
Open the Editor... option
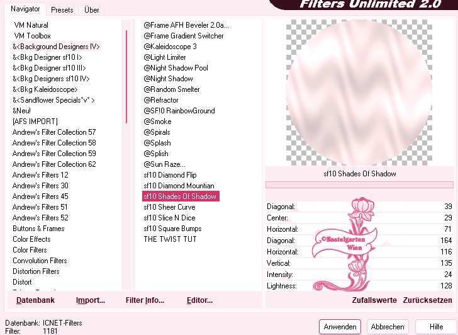(x=200, y=300)
